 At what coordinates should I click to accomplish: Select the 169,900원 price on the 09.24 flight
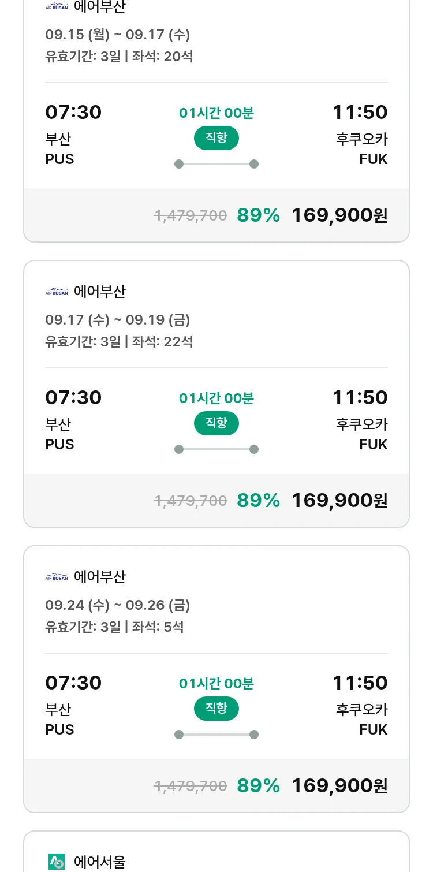point(339,786)
